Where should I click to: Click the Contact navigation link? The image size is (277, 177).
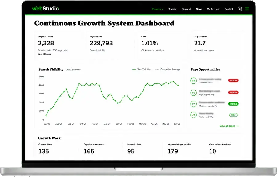click(229, 9)
